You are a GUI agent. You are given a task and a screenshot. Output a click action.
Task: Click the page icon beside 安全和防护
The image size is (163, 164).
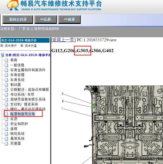[6, 124]
